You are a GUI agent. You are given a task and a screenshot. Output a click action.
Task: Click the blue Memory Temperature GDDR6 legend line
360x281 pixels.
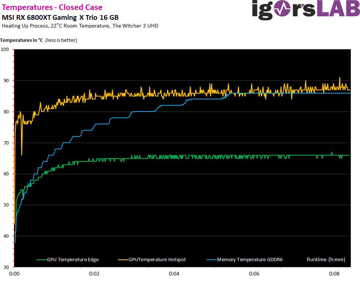[211, 260]
